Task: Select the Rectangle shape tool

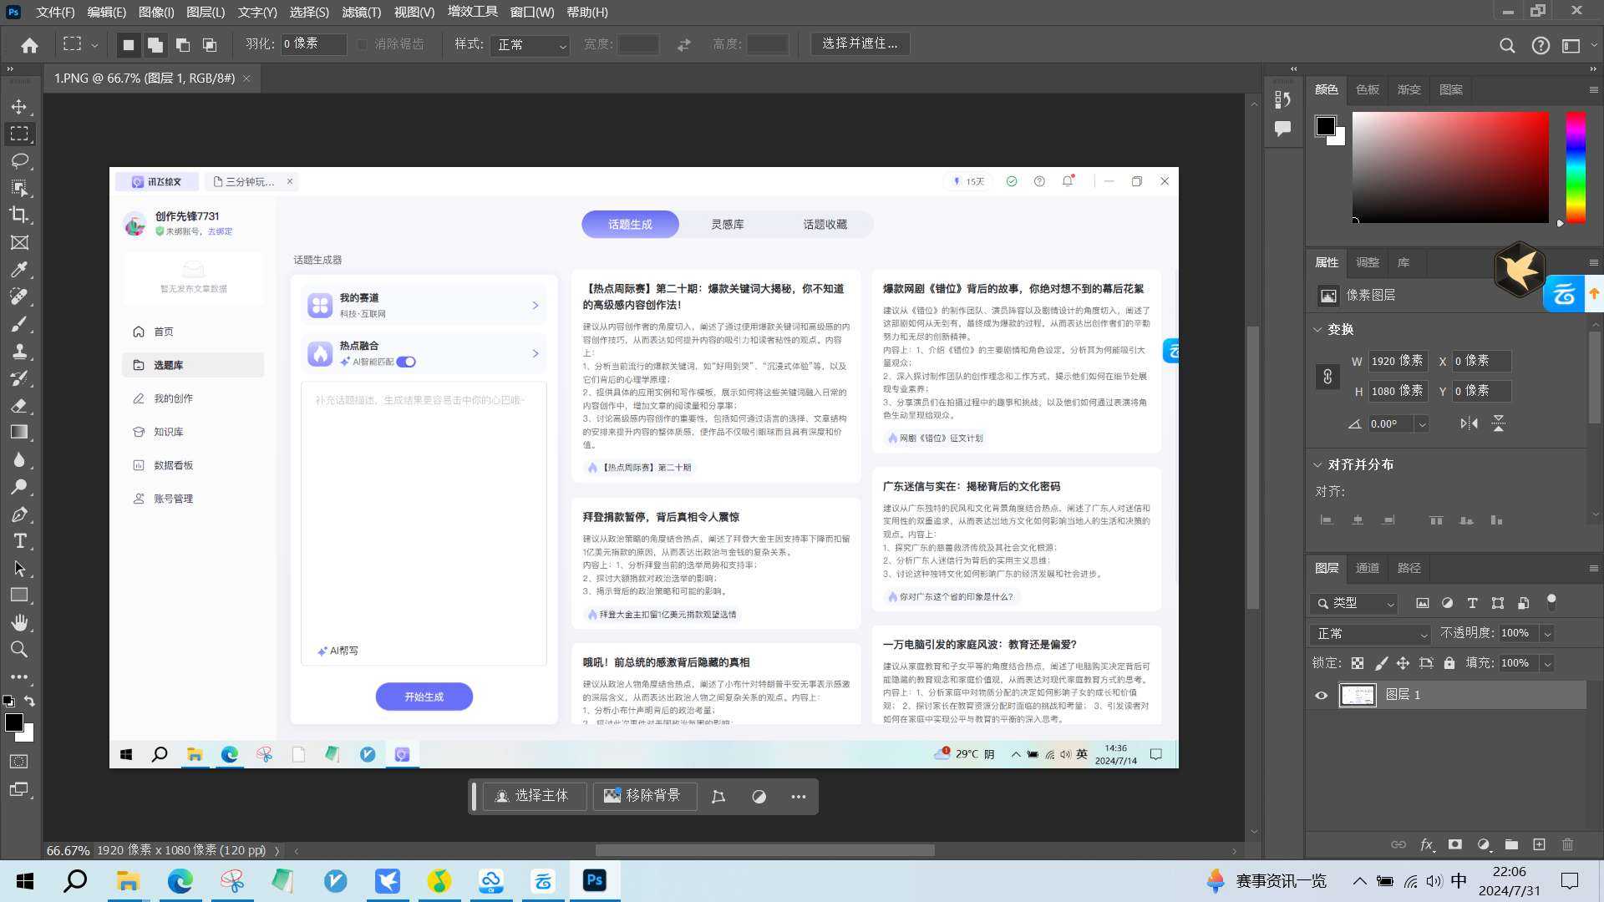Action: 19,595
